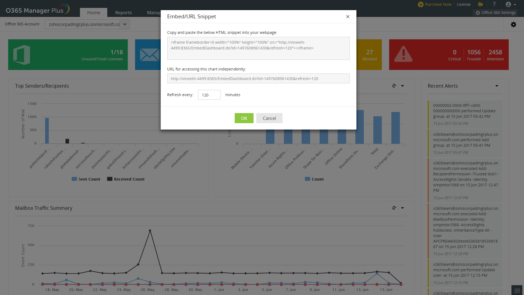Click the red warning alert triangle icon

403,54
